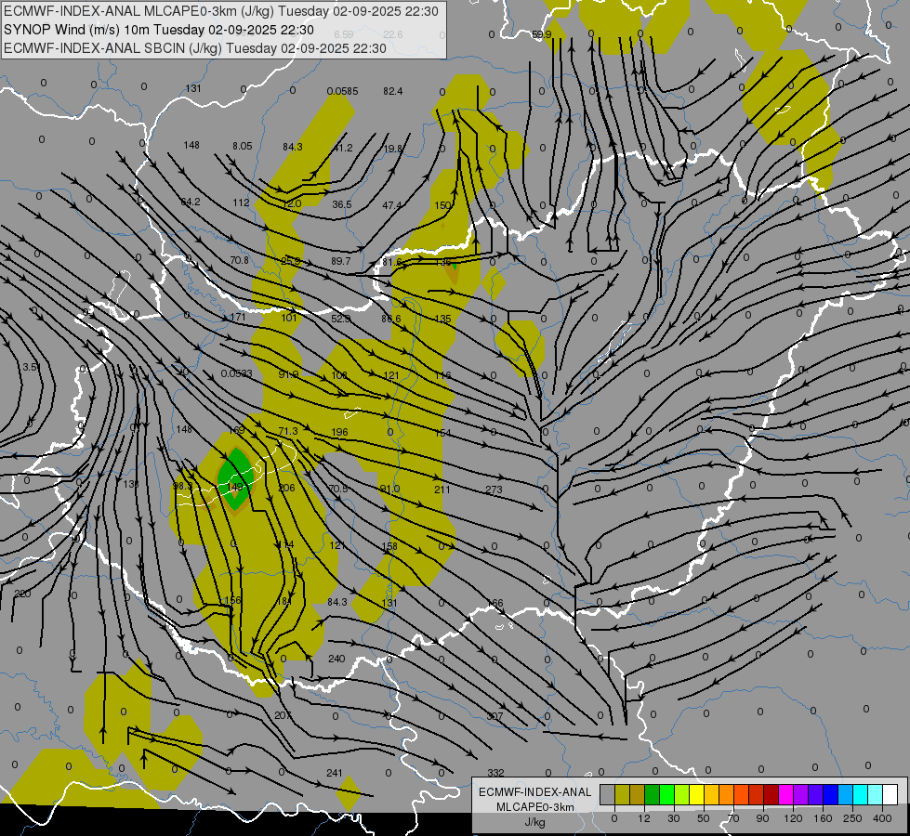Image resolution: width=910 pixels, height=836 pixels.
Task: Select the map value 89.7
Action: click(x=341, y=261)
